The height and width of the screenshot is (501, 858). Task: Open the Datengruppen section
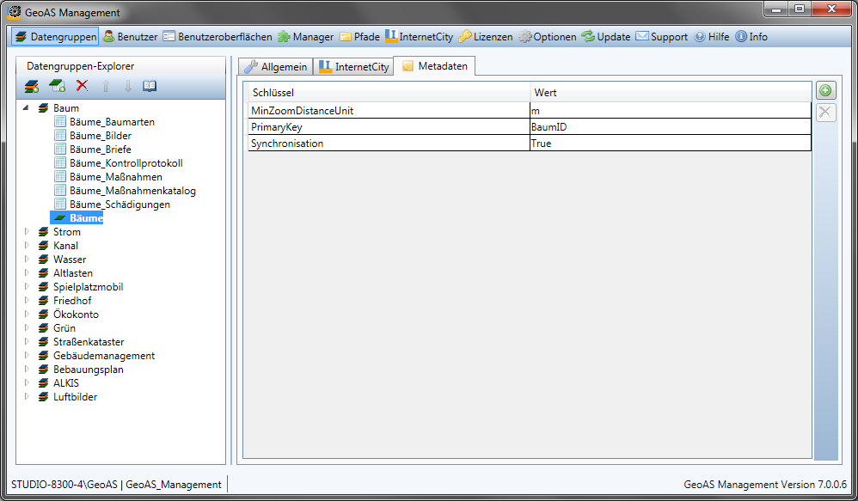point(55,37)
